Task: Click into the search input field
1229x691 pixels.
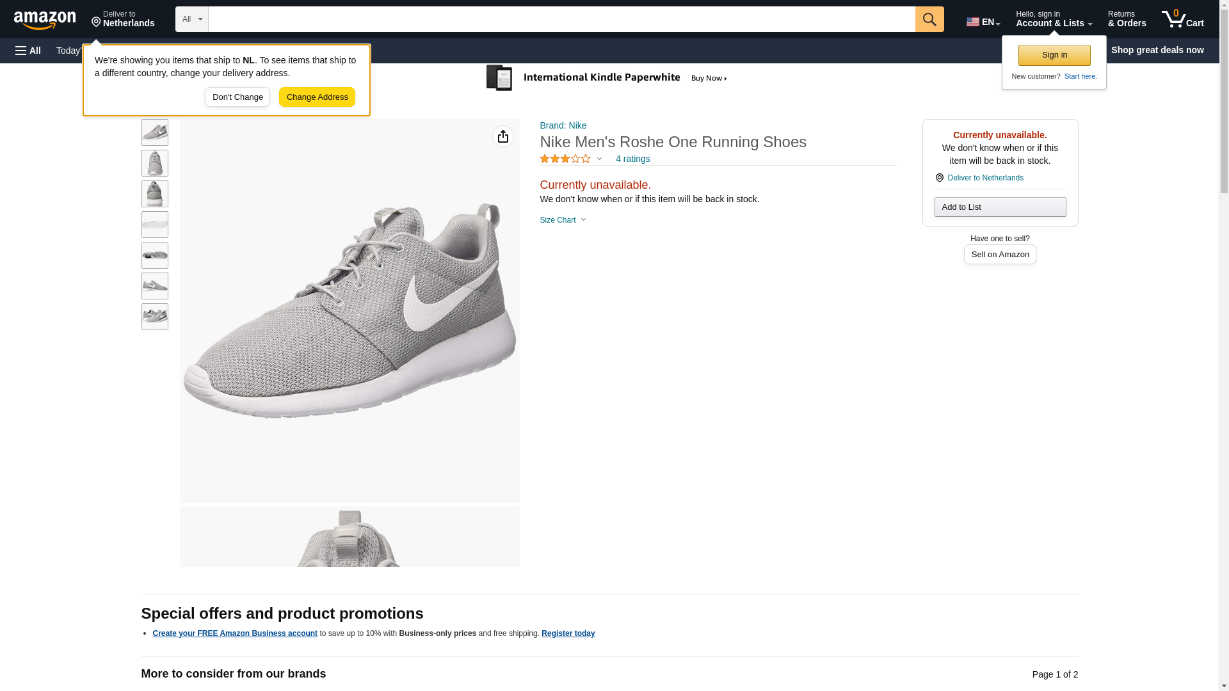Action: [x=561, y=19]
